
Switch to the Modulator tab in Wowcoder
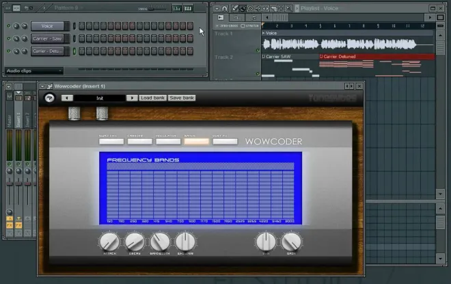pyautogui.click(x=168, y=142)
